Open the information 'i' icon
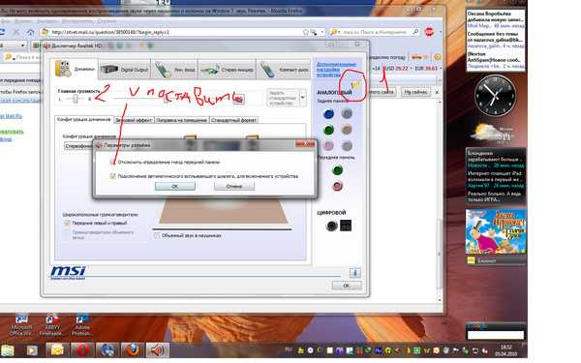Screen dimensions: 581x363 [354, 273]
